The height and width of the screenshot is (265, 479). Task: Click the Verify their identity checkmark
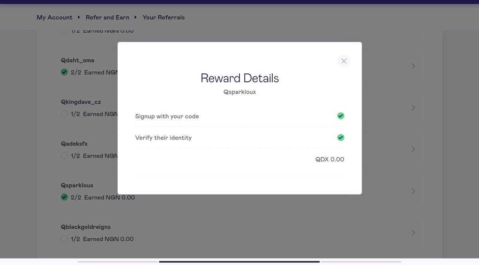pos(340,137)
